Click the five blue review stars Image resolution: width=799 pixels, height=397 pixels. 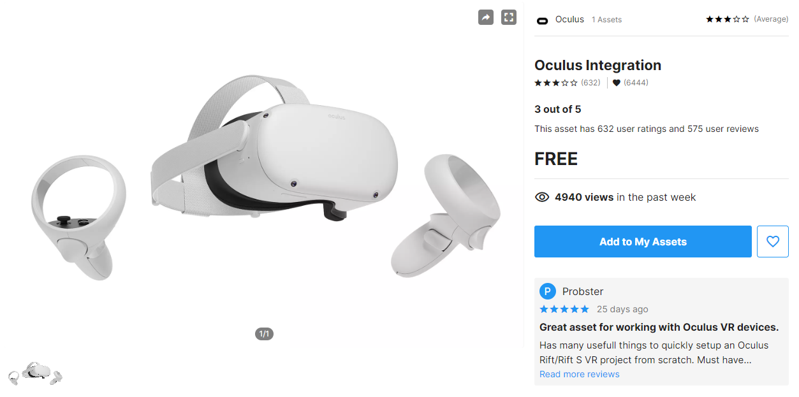[x=564, y=309]
